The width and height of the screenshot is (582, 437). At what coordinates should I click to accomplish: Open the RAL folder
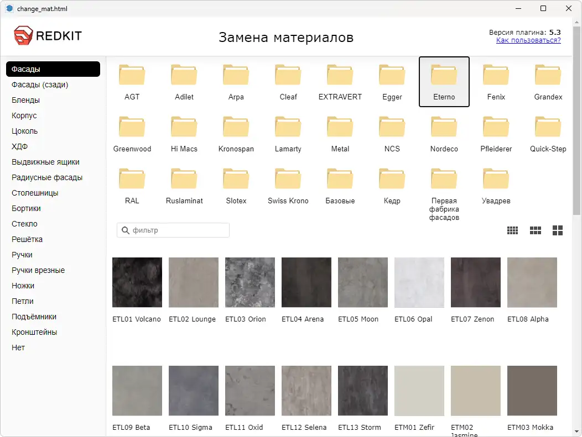click(132, 181)
